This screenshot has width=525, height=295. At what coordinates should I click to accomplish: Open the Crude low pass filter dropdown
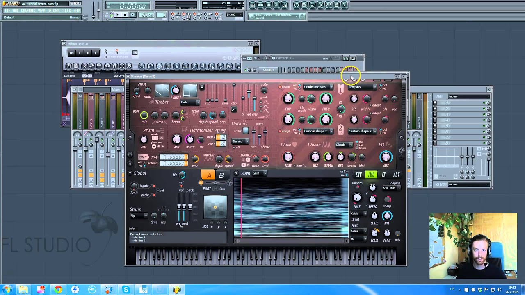pyautogui.click(x=318, y=87)
